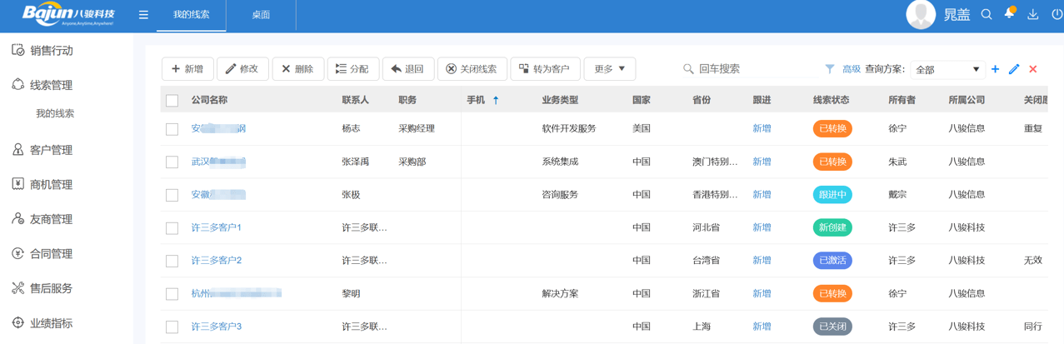
Task: Expand 客户管理 in the sidebar
Action: pyautogui.click(x=51, y=150)
